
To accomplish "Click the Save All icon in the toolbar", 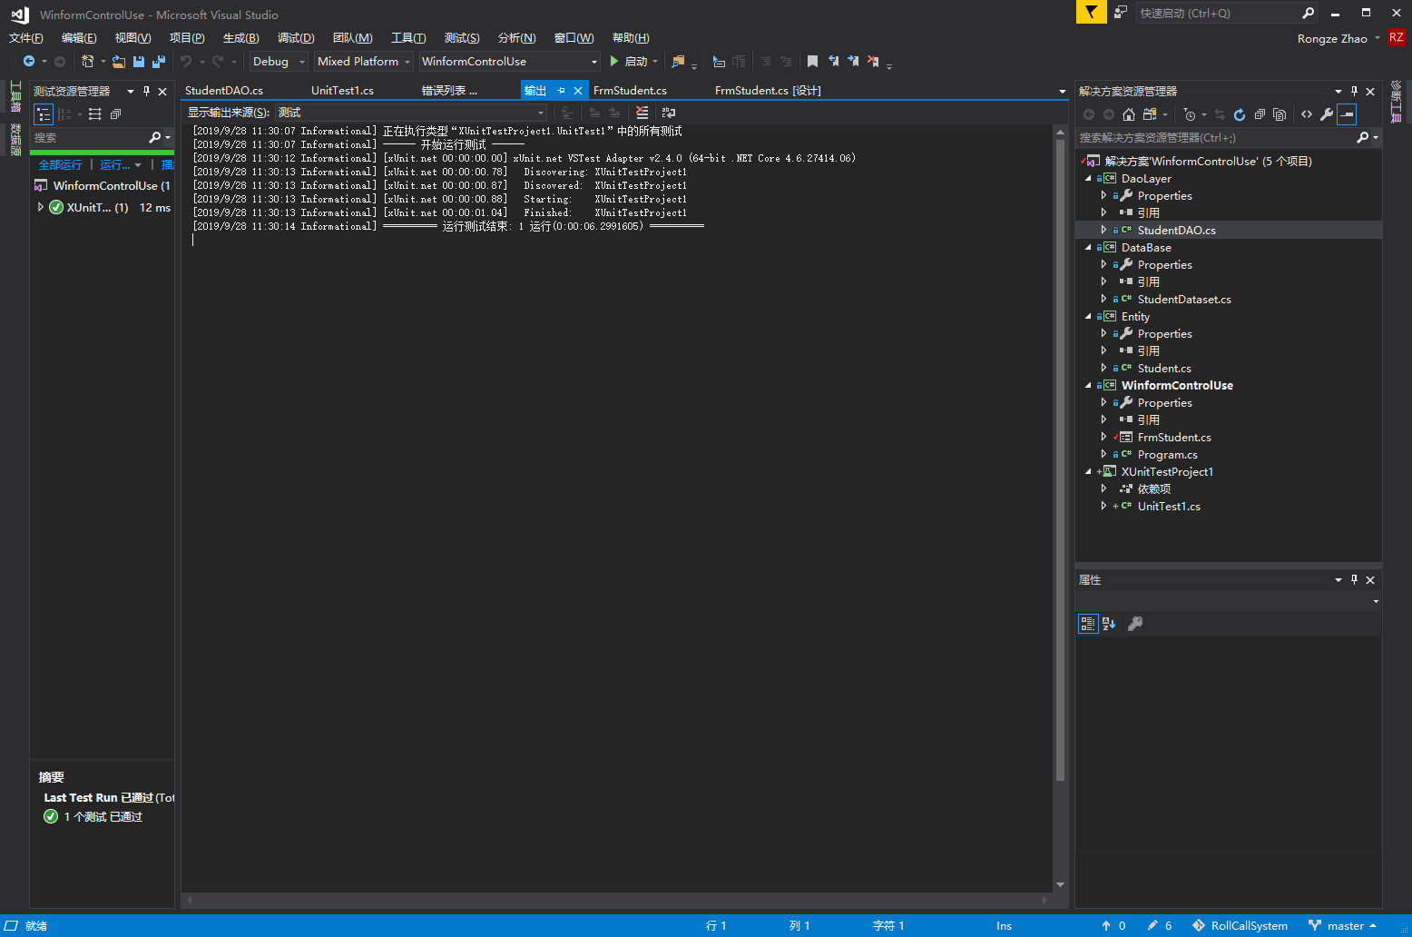I will pos(159,62).
